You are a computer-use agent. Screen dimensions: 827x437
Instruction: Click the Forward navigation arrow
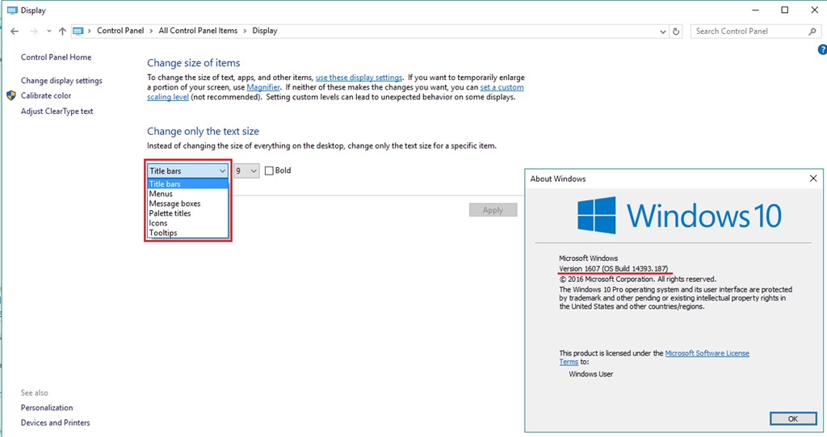tap(33, 32)
